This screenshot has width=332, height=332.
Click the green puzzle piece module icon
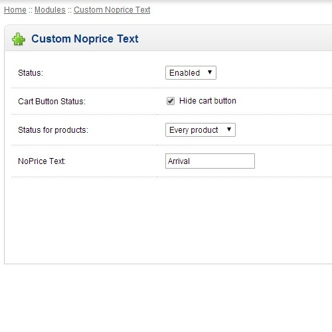point(19,39)
